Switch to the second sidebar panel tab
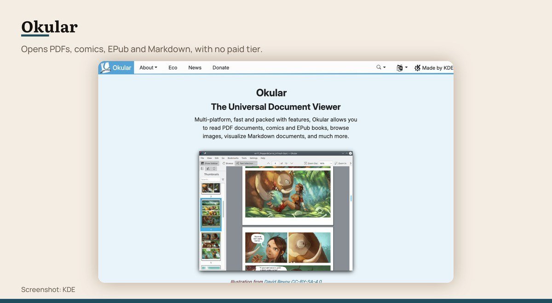This screenshot has height=303, width=552. pos(208,169)
